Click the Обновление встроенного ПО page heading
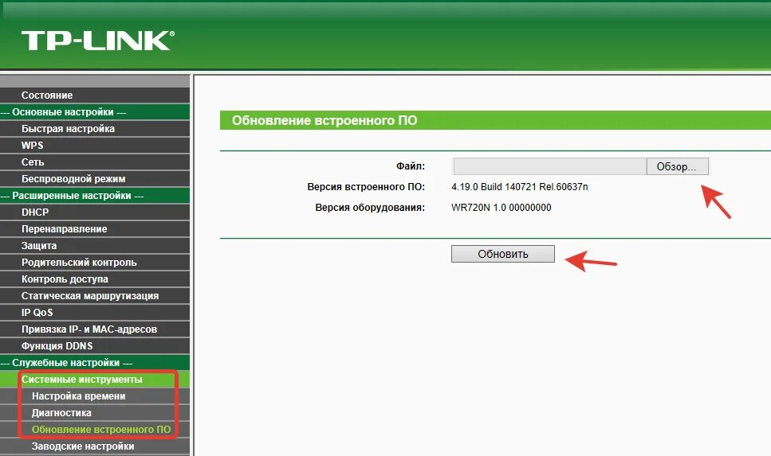The height and width of the screenshot is (456, 771). click(325, 120)
